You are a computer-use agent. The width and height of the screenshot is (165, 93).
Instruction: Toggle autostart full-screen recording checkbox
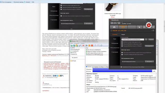click(122, 52)
